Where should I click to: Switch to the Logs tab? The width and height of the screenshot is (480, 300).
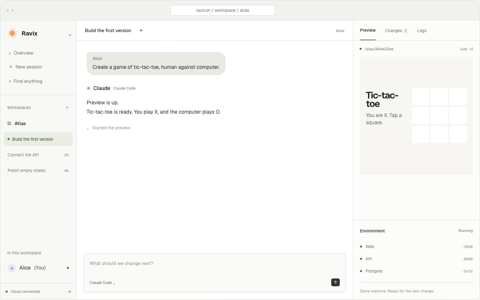pos(422,30)
